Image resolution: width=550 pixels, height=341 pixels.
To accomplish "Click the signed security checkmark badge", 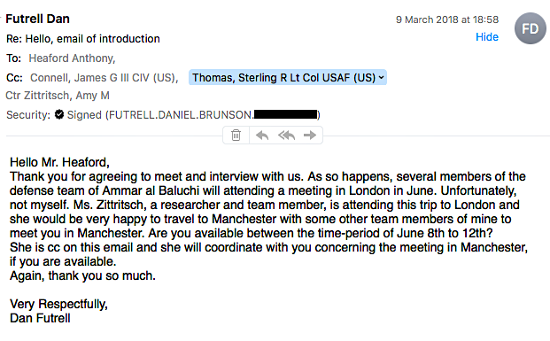I will click(x=59, y=114).
